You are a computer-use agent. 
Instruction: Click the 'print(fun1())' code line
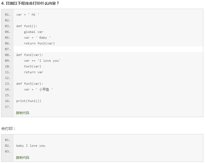click(29, 101)
